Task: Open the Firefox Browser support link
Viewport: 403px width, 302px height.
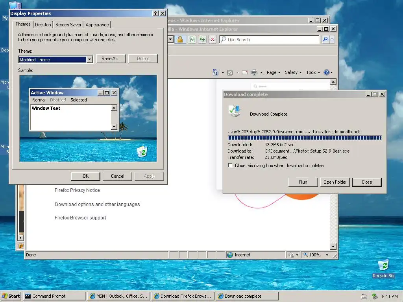Action: (80, 218)
